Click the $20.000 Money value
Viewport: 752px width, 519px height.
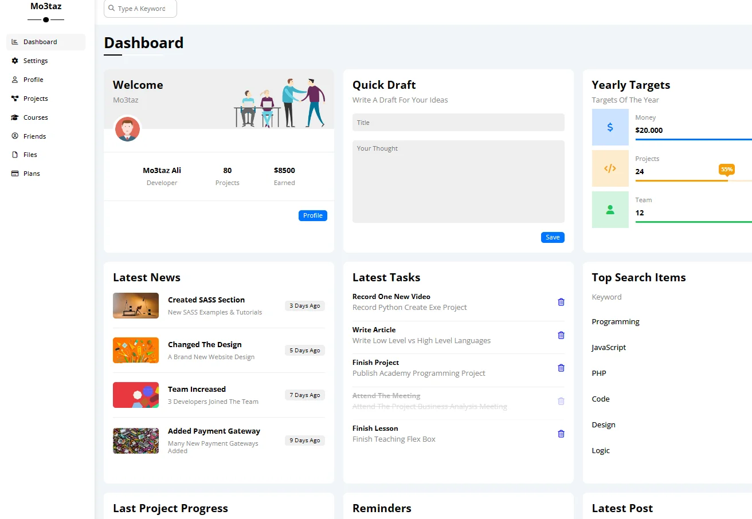pos(649,131)
